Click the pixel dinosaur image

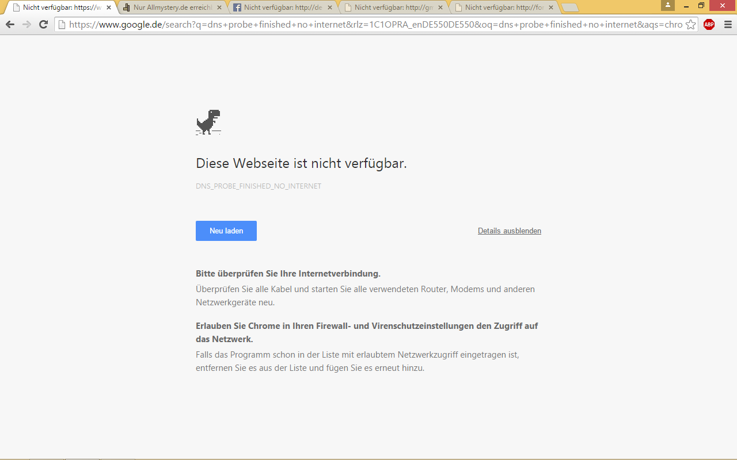[x=208, y=122]
